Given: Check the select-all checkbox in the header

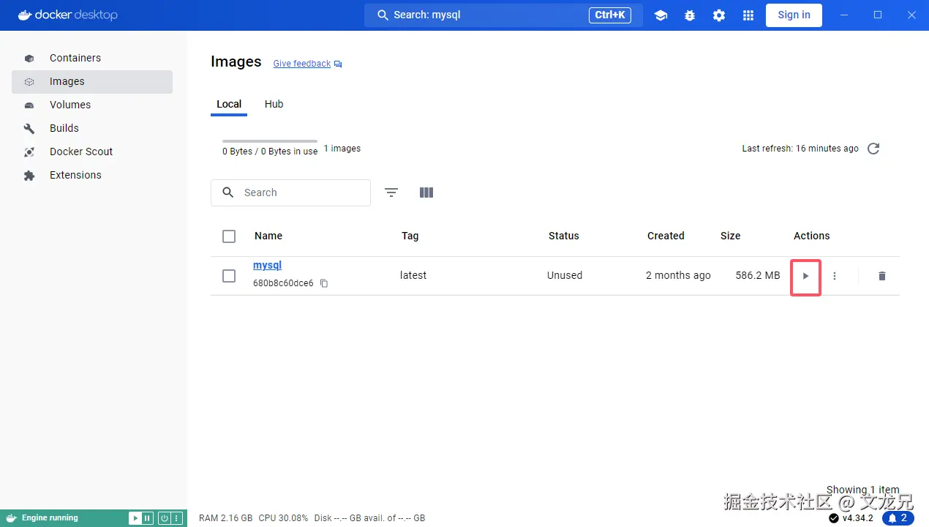Looking at the screenshot, I should (x=229, y=236).
